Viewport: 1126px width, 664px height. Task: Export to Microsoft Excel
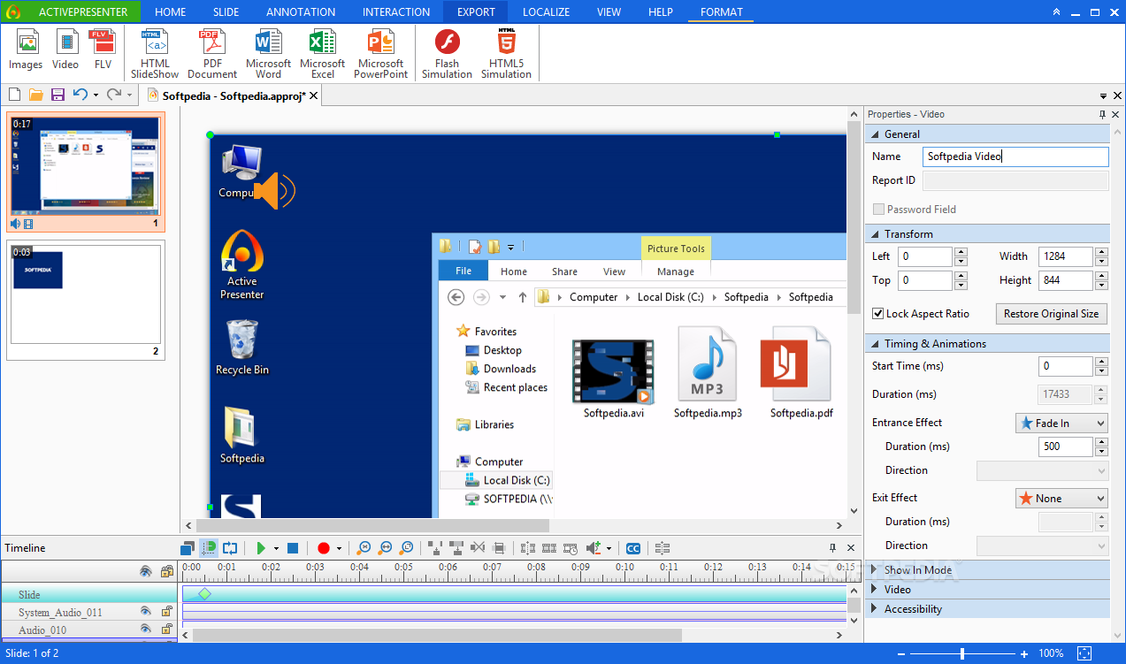tap(323, 54)
